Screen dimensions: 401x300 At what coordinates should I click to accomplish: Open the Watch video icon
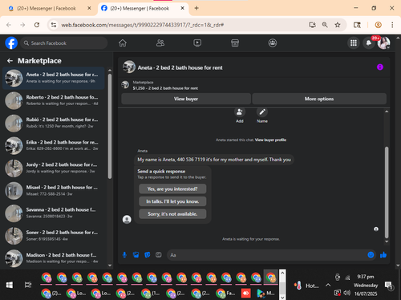coord(197,43)
